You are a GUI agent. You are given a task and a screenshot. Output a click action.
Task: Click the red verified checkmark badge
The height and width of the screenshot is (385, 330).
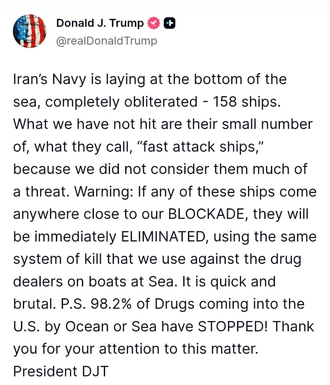[154, 23]
